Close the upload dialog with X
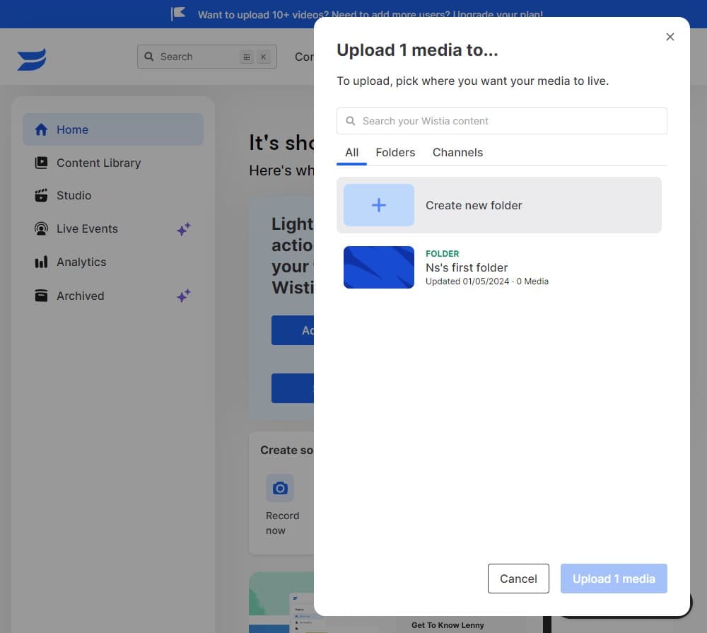This screenshot has height=633, width=707. (x=670, y=37)
